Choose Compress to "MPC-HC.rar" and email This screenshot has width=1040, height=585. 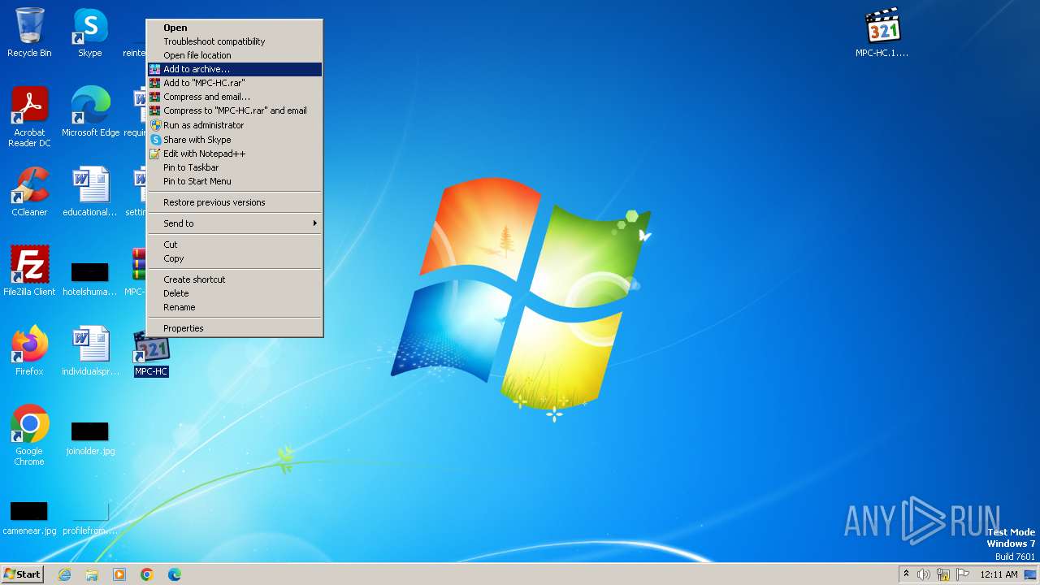point(235,110)
